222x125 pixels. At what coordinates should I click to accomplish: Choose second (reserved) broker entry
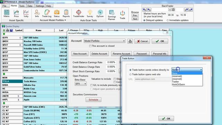(187, 79)
